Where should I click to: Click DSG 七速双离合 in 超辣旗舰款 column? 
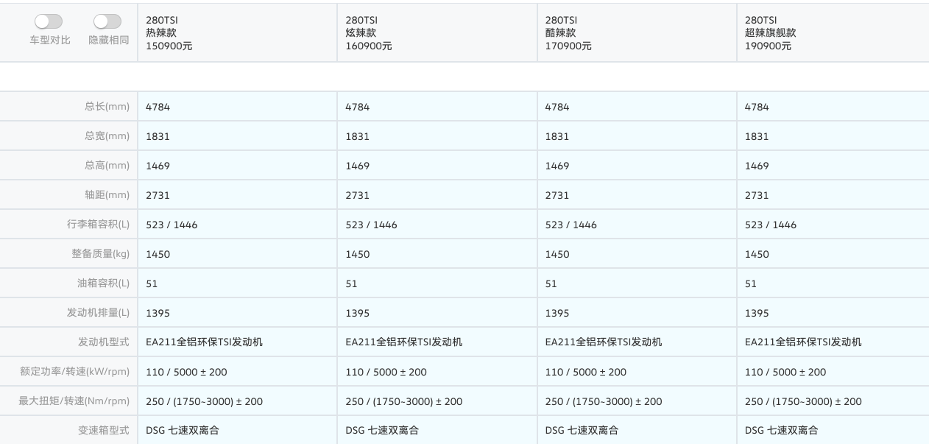coord(781,431)
